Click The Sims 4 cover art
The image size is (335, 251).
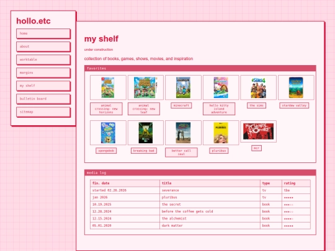point(258,87)
